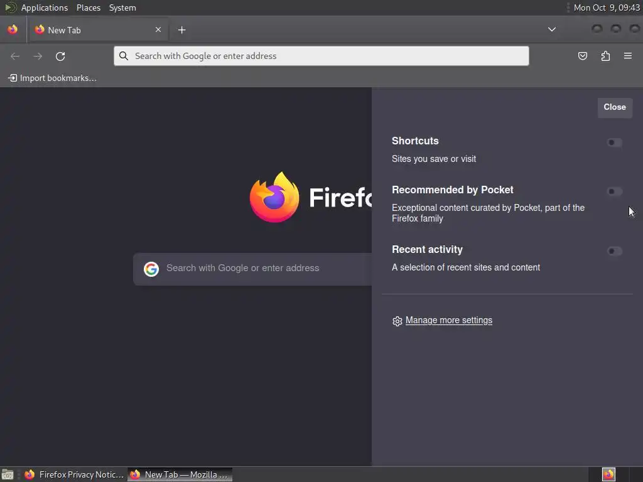
Task: Click "A selection of recent sites and content"
Action: point(466,267)
